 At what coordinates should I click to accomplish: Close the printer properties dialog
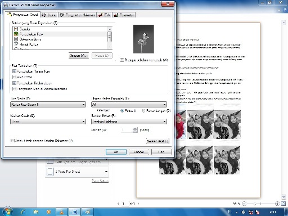(168, 4)
